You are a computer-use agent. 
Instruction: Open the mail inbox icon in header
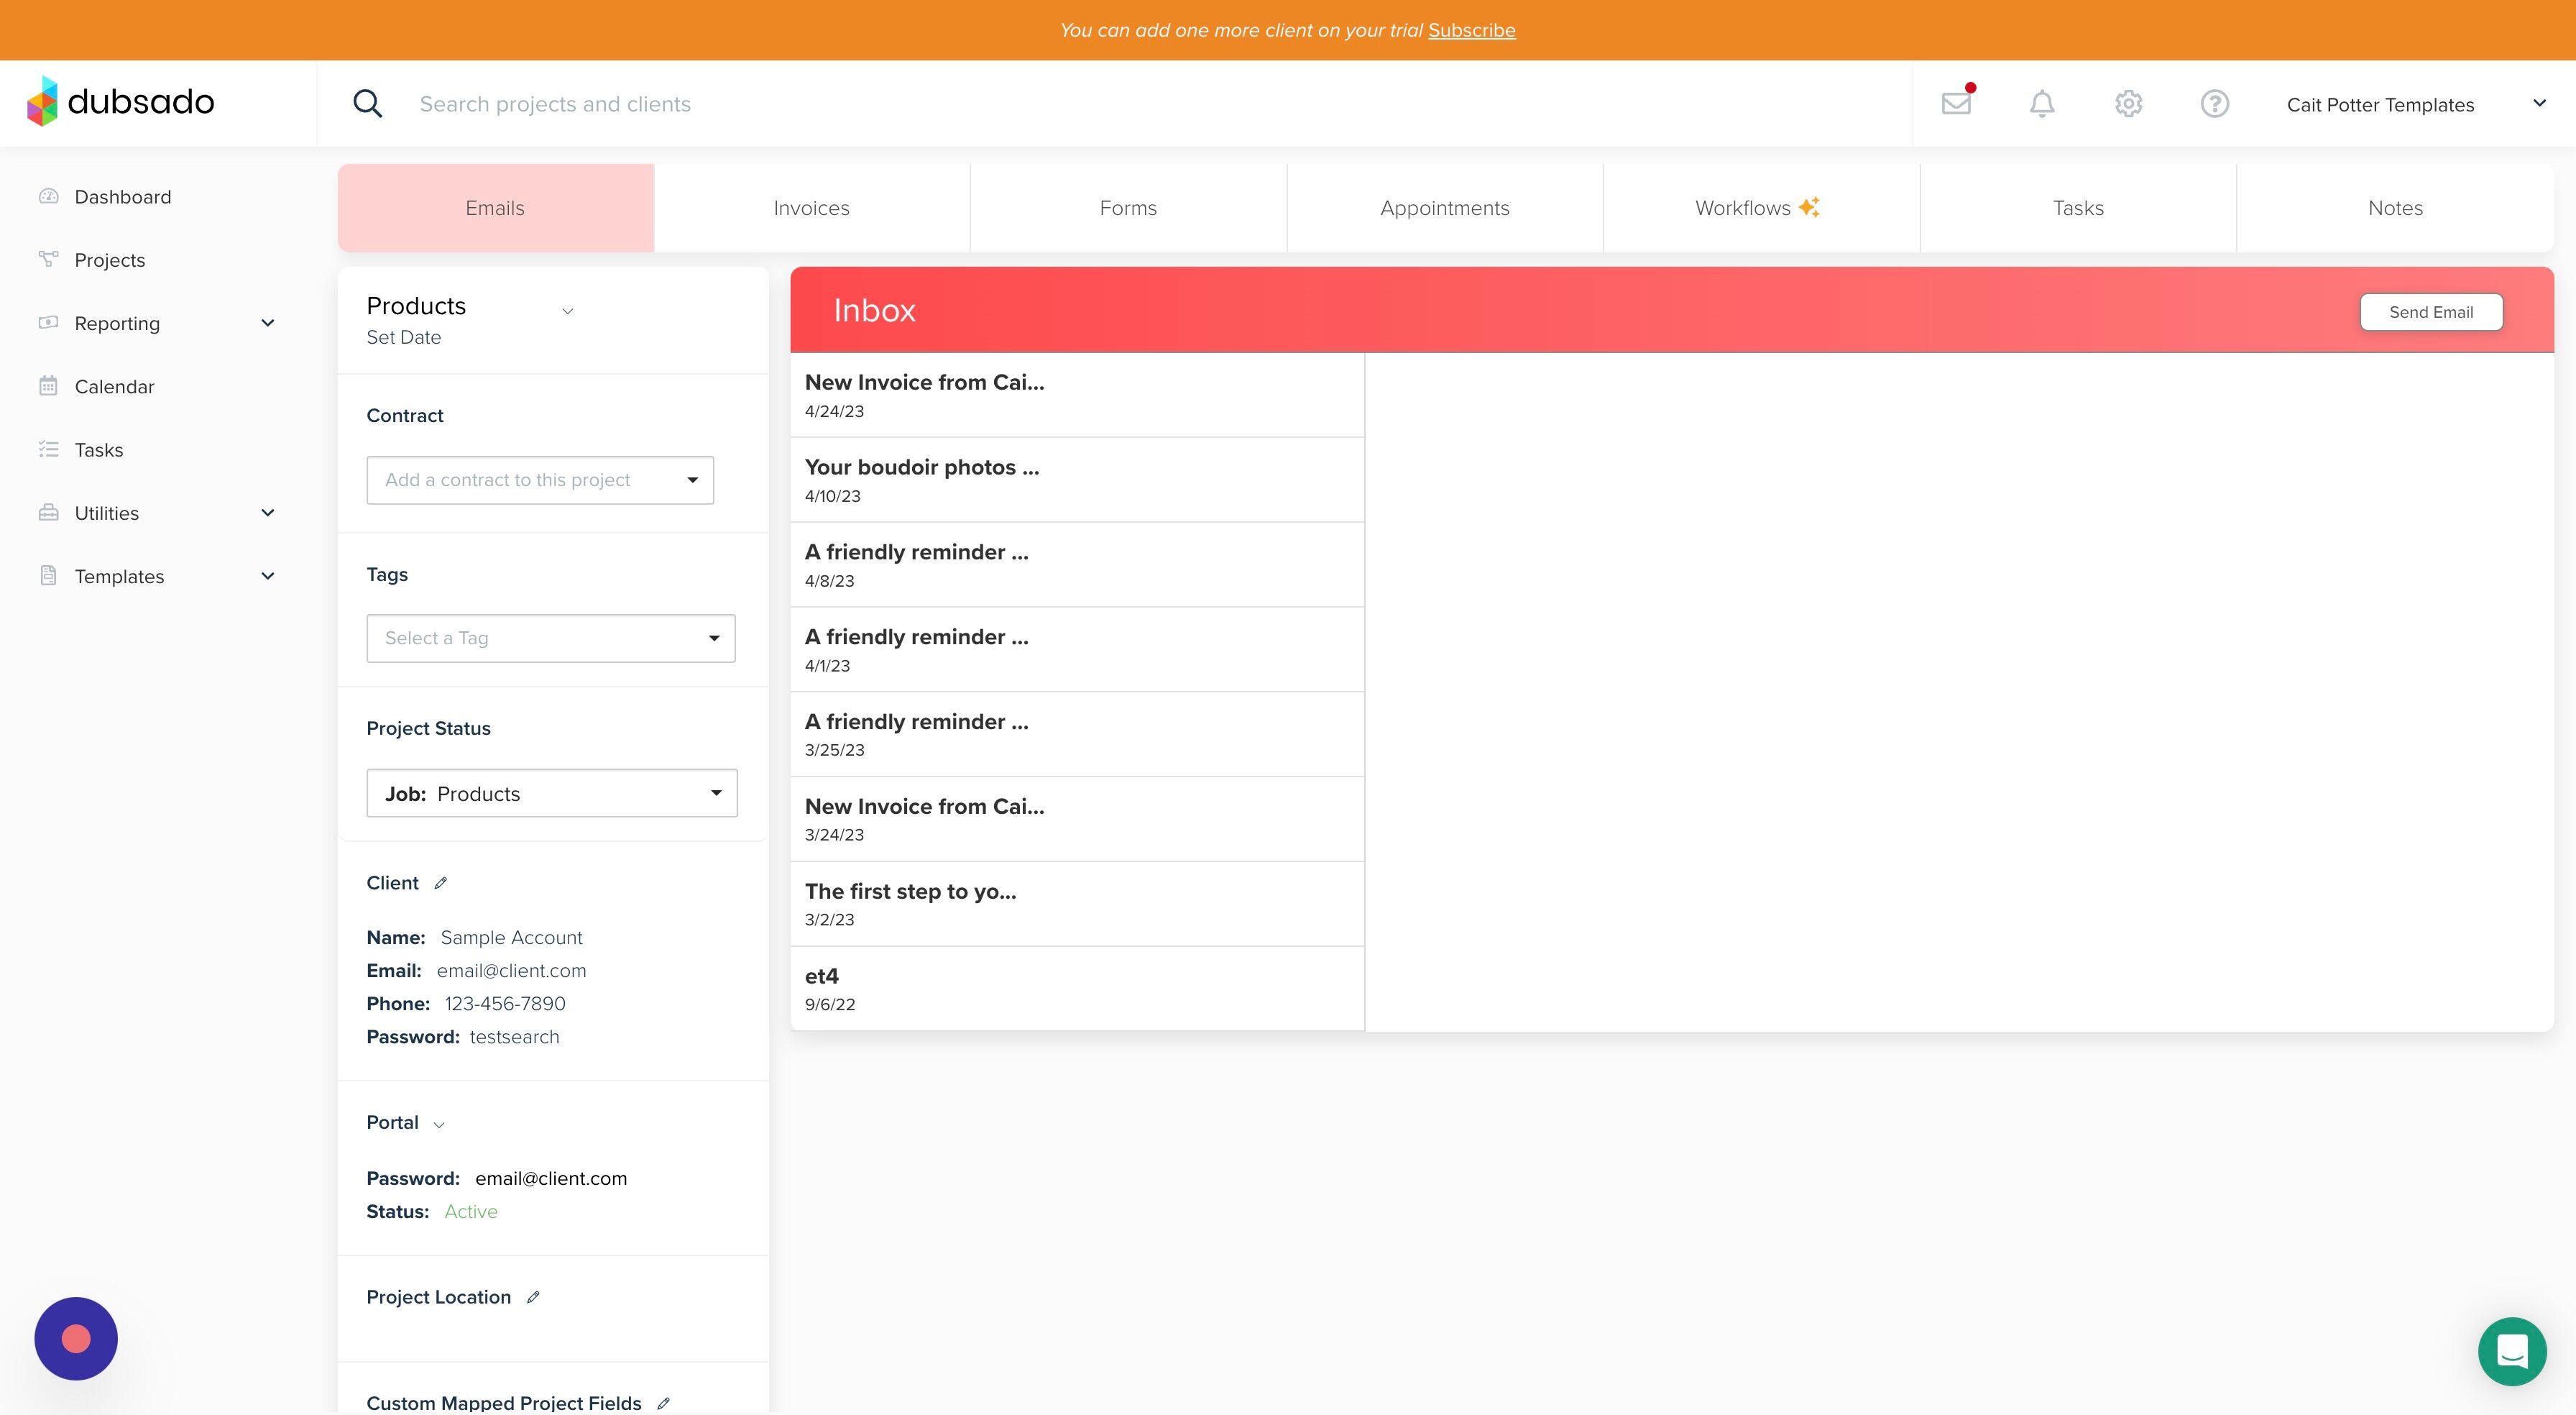1956,103
